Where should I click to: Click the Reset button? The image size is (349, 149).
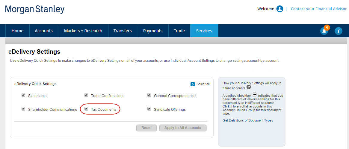146,128
